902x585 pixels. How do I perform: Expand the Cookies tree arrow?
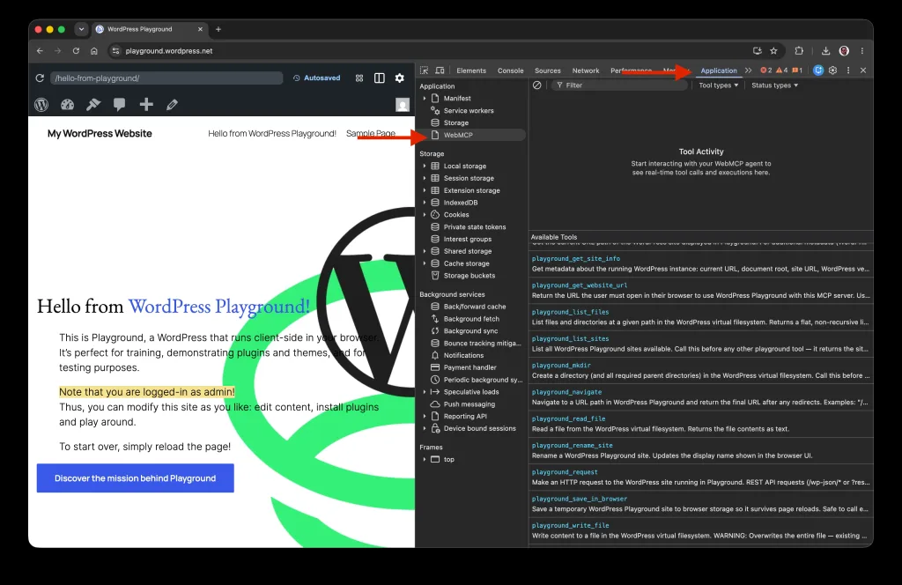click(425, 215)
